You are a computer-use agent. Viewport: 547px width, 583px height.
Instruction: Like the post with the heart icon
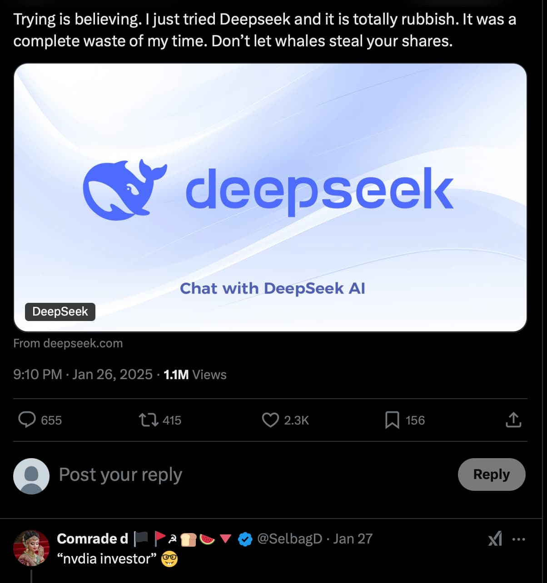point(270,420)
